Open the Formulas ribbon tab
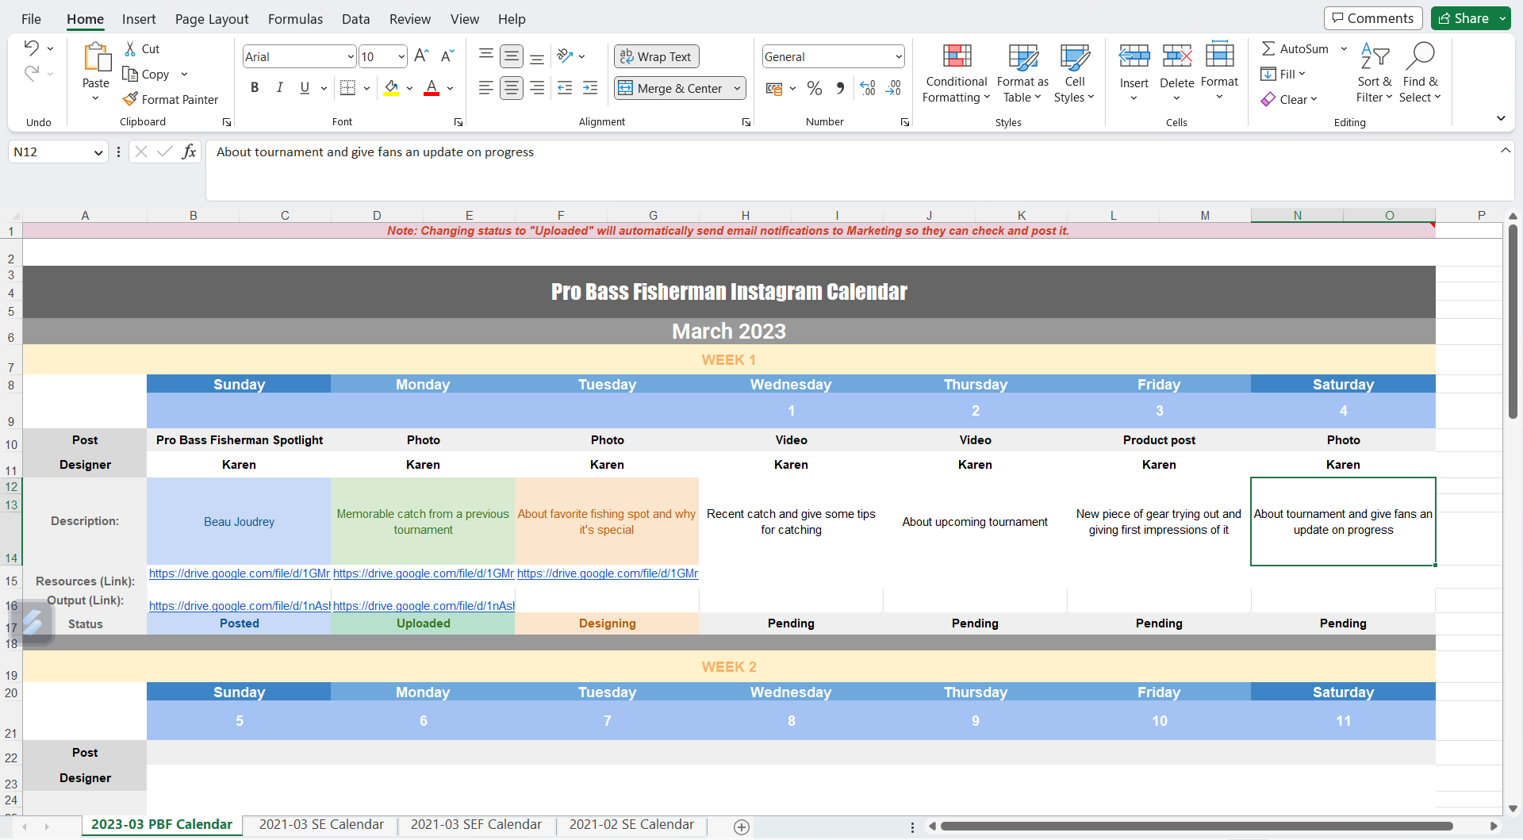Viewport: 1523px width, 840px height. point(295,19)
